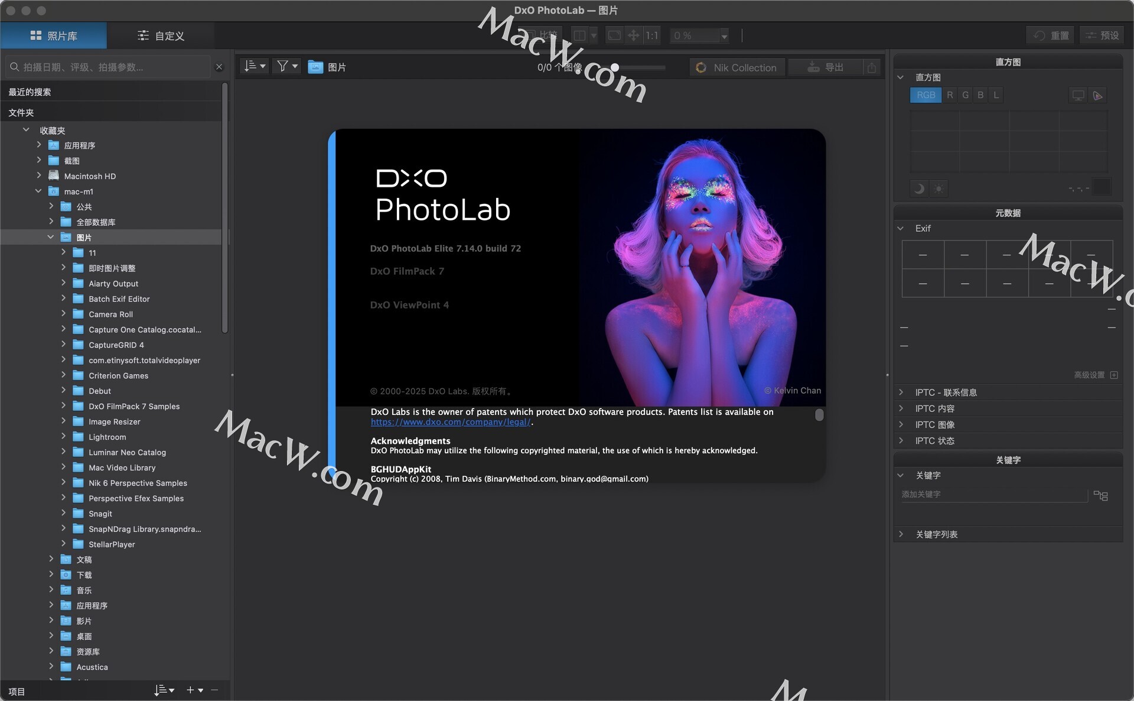Screen dimensions: 1134x701
Task: Click the histogram color sample swatch
Action: (1102, 187)
